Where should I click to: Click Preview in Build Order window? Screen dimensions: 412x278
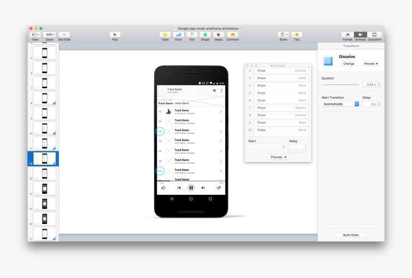click(x=278, y=157)
